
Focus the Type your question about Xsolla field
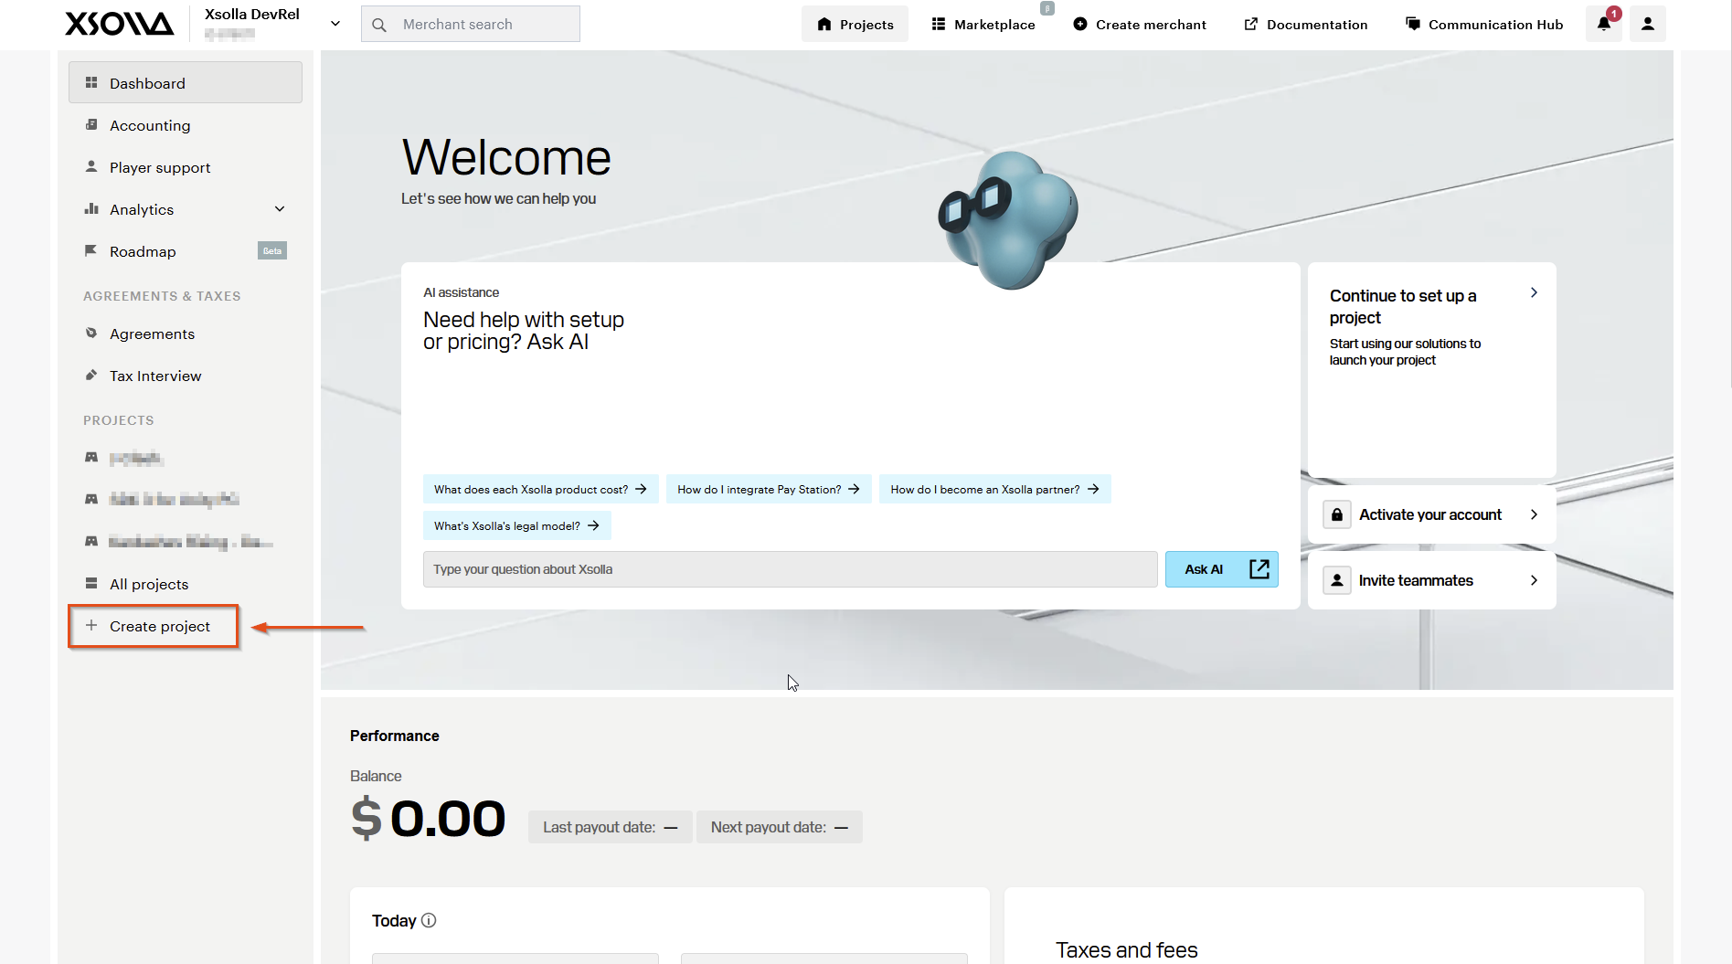click(791, 569)
